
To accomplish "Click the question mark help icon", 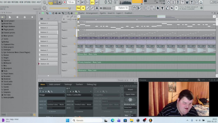I will point(183,2).
